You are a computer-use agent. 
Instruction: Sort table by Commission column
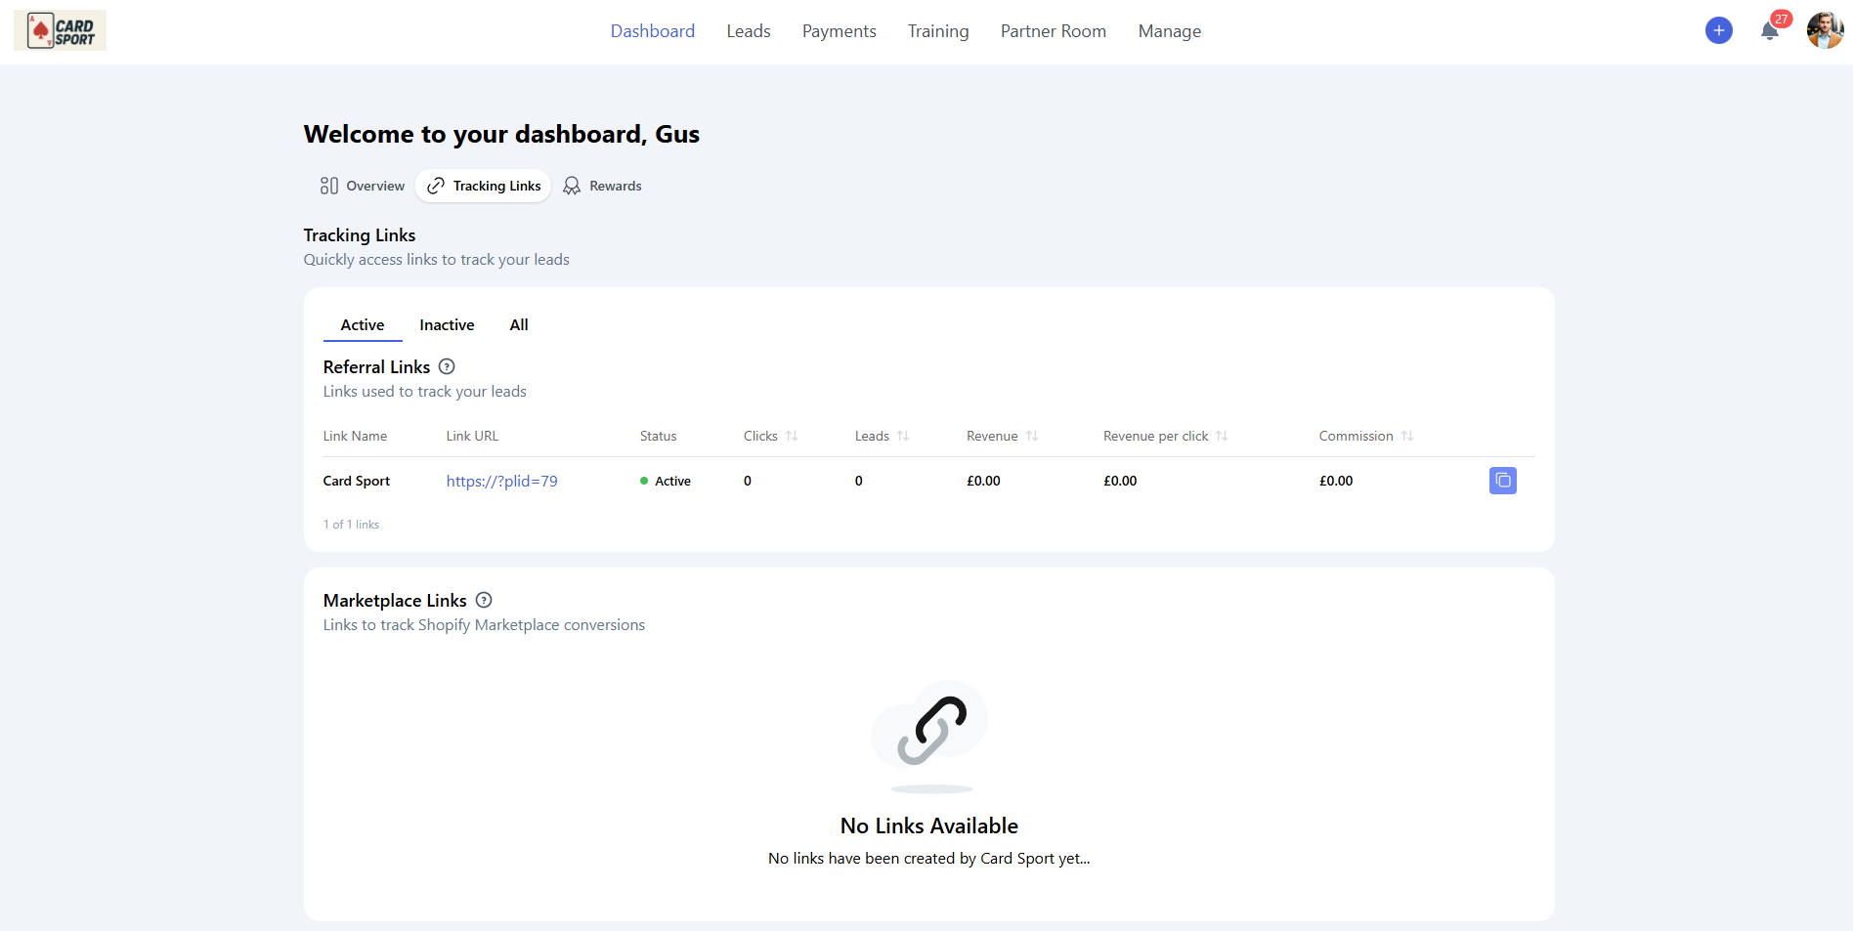click(x=1407, y=437)
